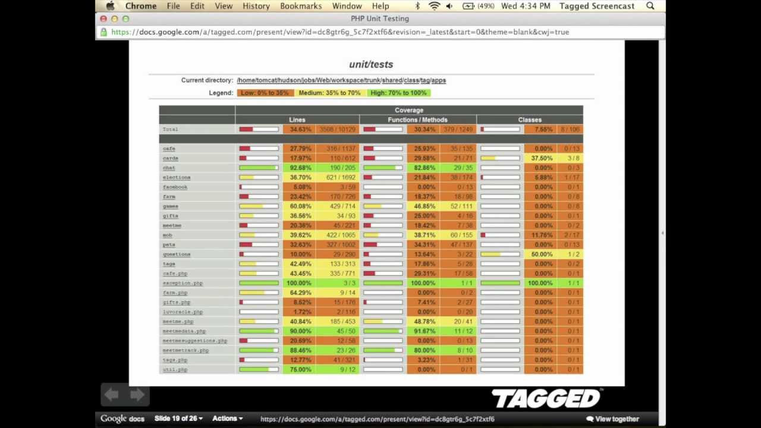Viewport: 761px width, 428px height.
Task: Click the Bluetooth status icon
Action: tap(417, 6)
